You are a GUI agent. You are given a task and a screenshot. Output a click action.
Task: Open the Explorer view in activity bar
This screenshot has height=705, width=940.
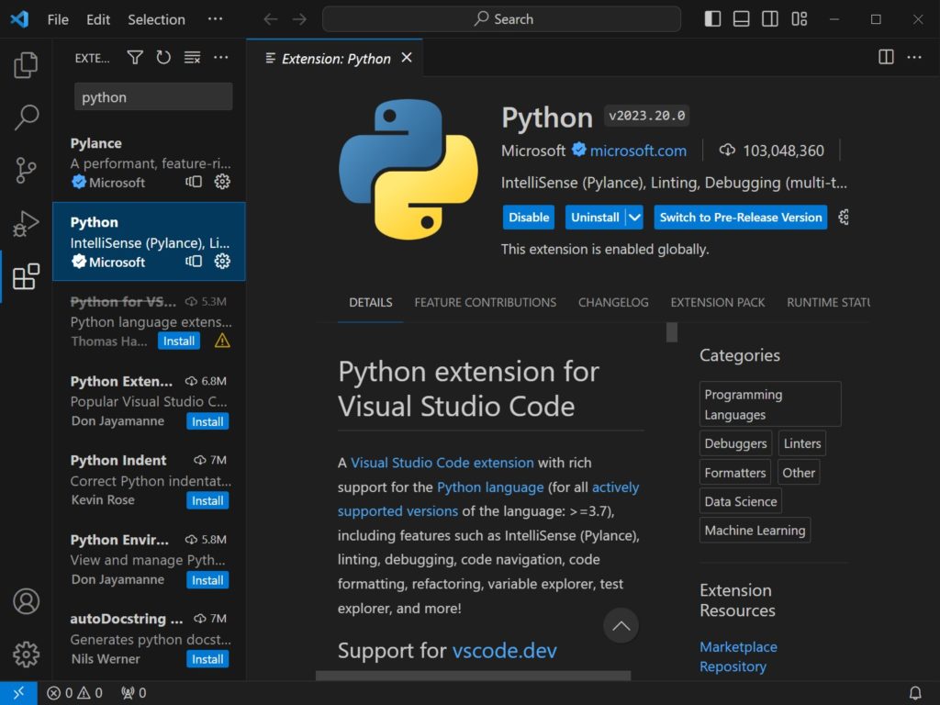pos(26,65)
